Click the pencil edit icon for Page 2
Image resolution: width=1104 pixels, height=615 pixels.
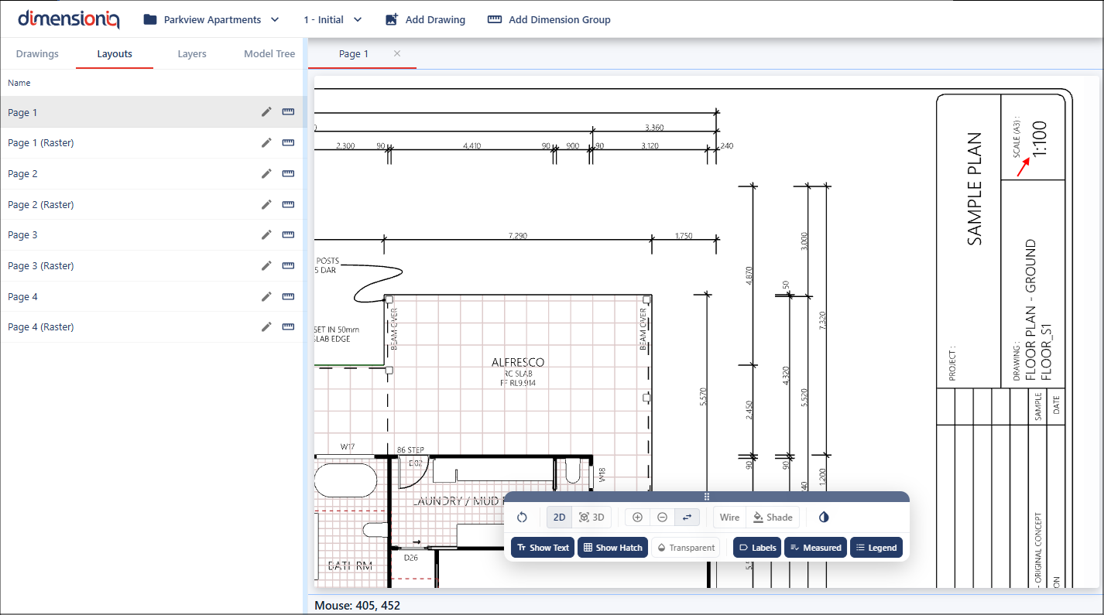[x=266, y=174]
